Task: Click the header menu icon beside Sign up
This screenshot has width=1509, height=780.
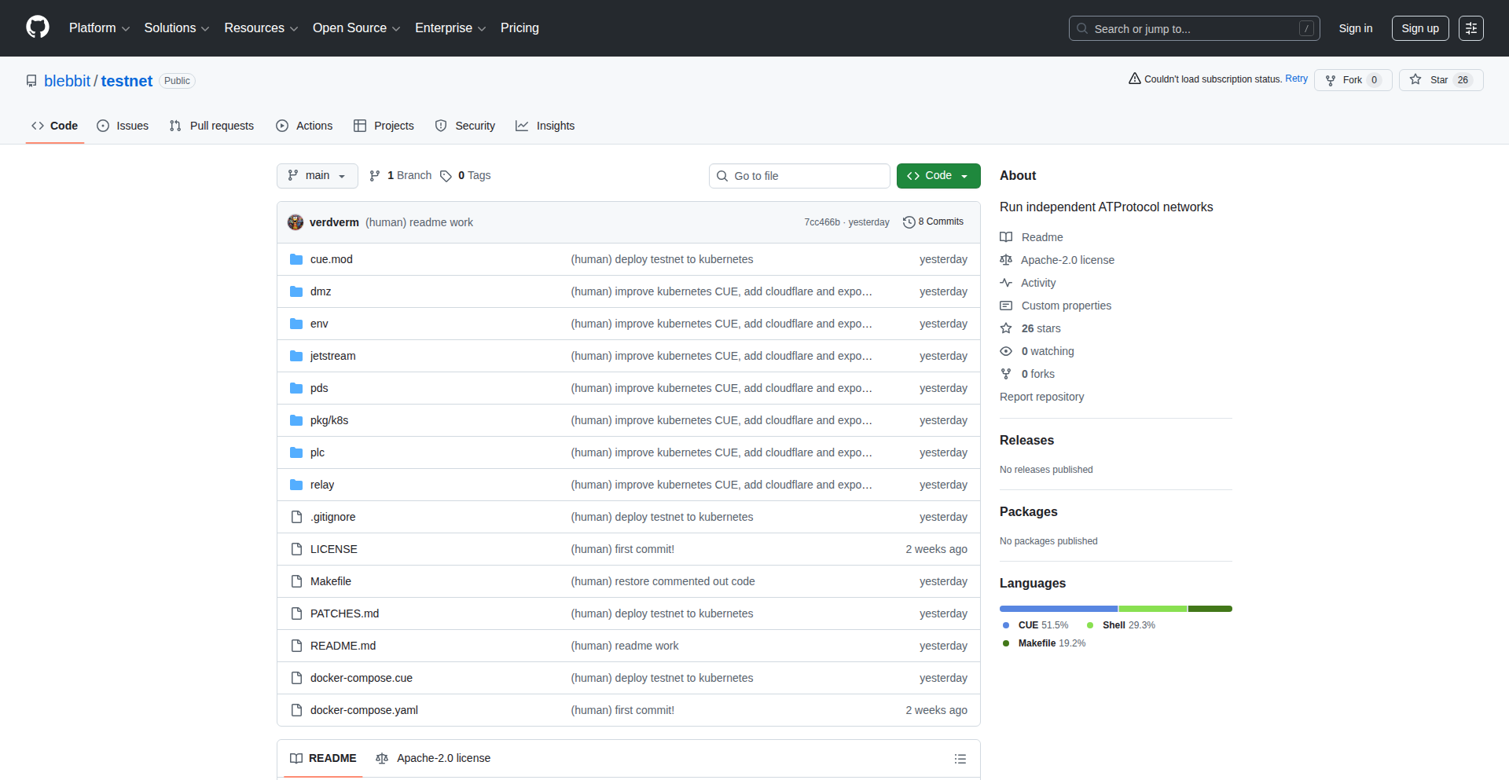Action: [1470, 28]
